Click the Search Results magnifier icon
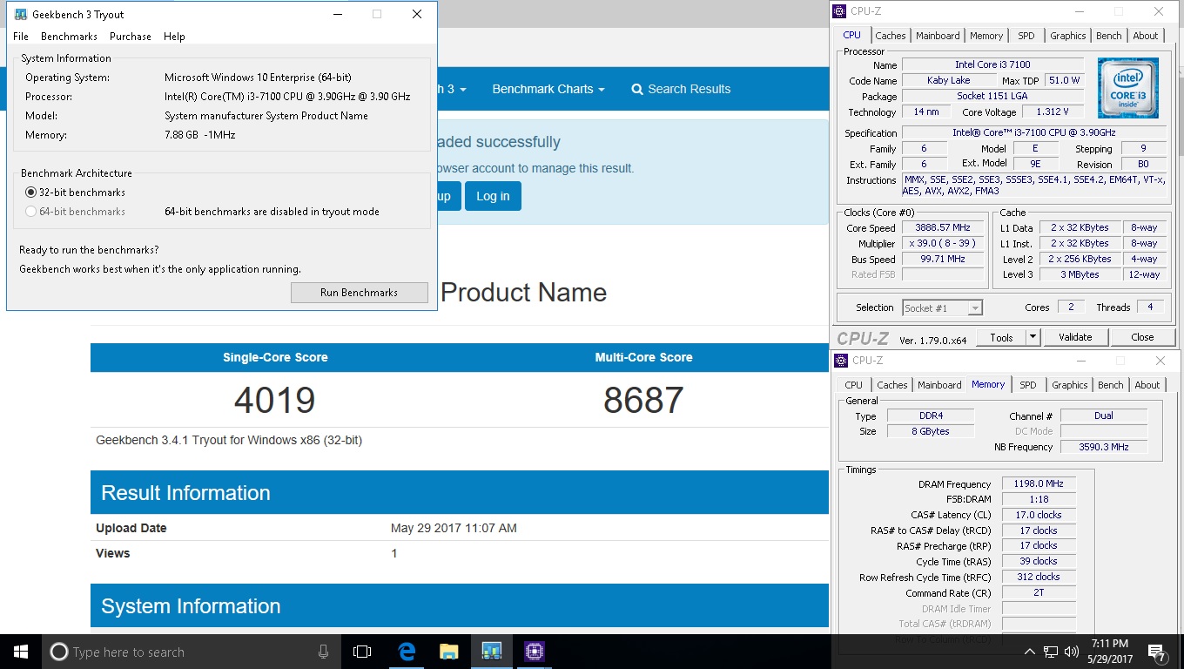Screen dimensions: 1184x669 pos(637,89)
